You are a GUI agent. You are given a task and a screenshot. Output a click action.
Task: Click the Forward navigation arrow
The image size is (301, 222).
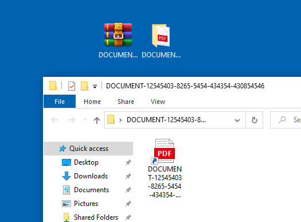(72, 120)
